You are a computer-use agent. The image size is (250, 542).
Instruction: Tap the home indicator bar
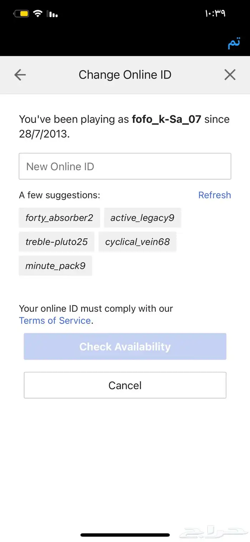point(125,535)
